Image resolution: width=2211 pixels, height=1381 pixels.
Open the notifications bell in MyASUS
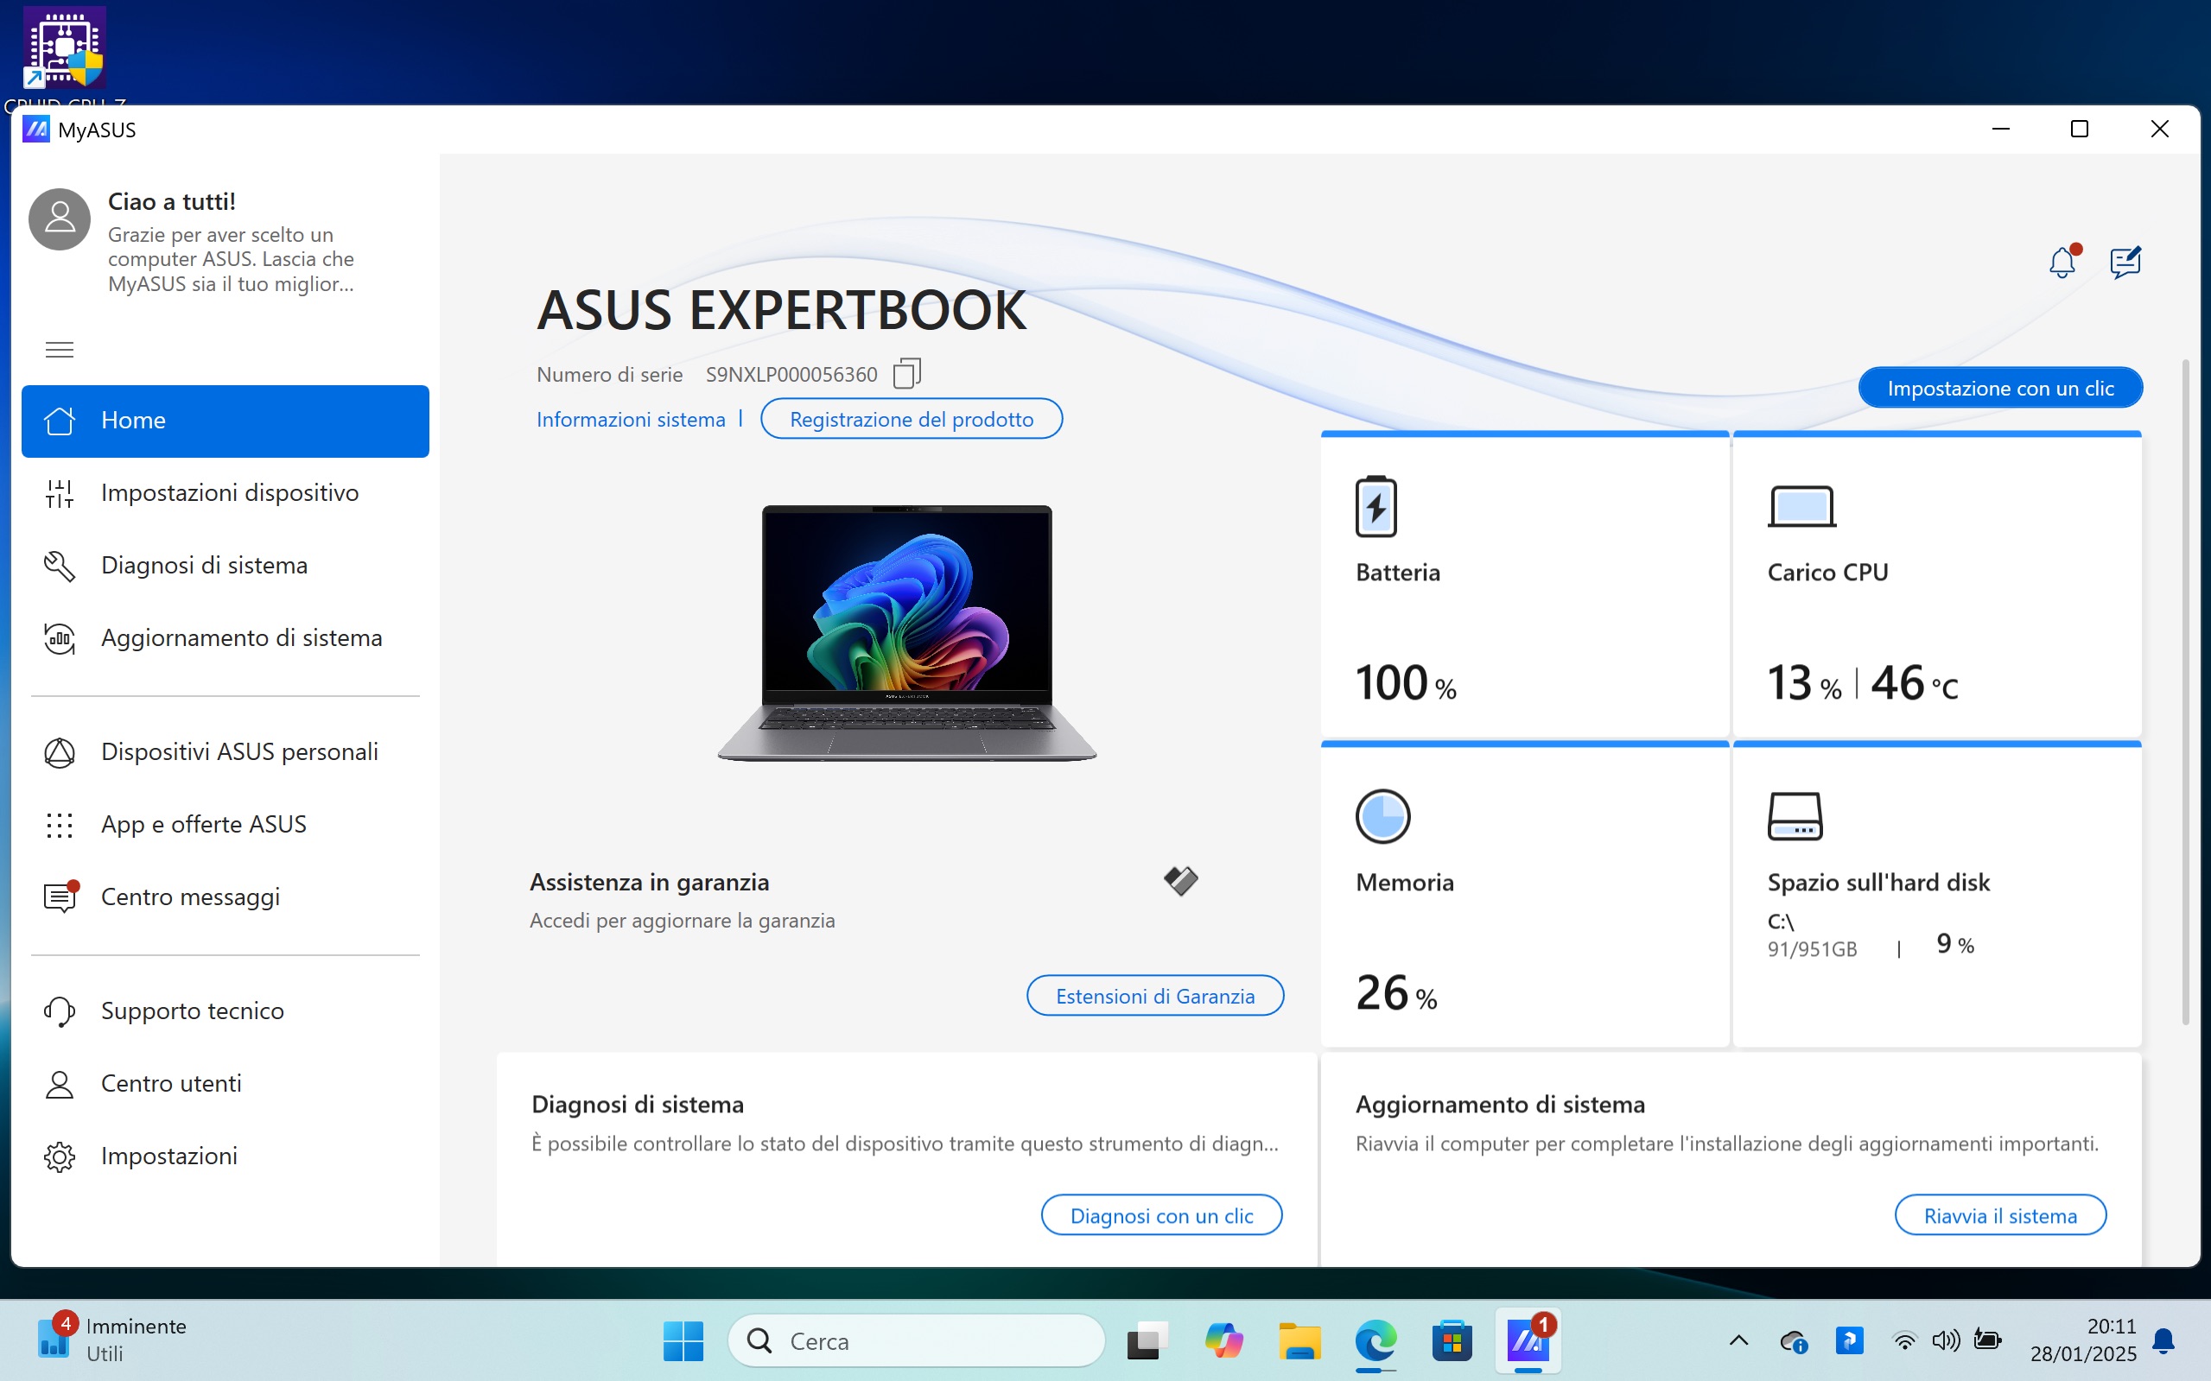tap(2062, 263)
